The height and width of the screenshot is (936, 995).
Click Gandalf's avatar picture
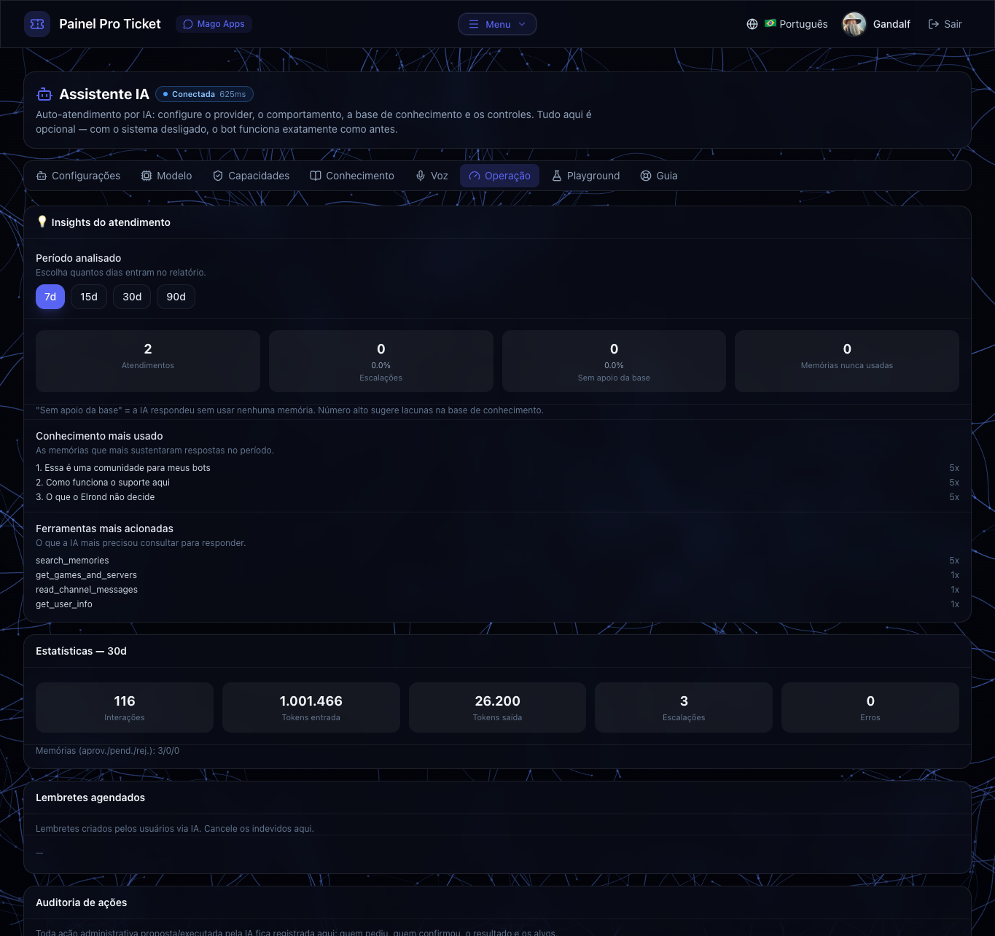[854, 24]
